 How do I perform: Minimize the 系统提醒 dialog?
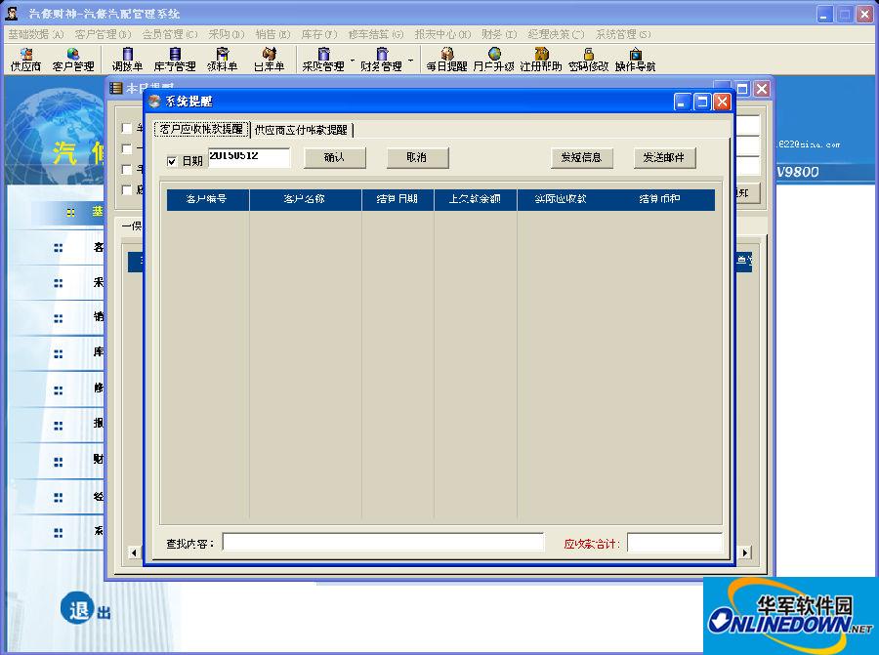(x=683, y=102)
